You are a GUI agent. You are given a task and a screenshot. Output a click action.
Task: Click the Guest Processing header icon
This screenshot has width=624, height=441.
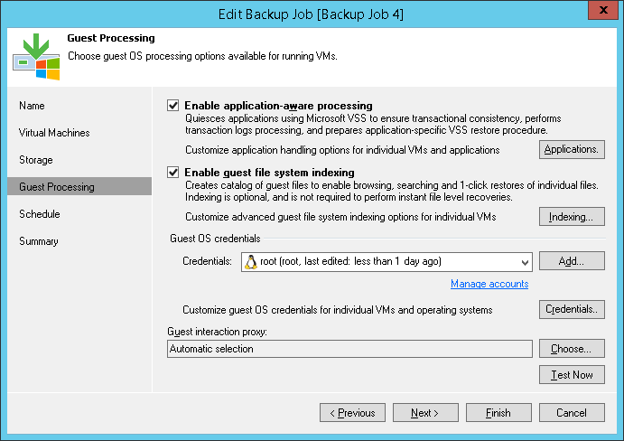pyautogui.click(x=35, y=56)
